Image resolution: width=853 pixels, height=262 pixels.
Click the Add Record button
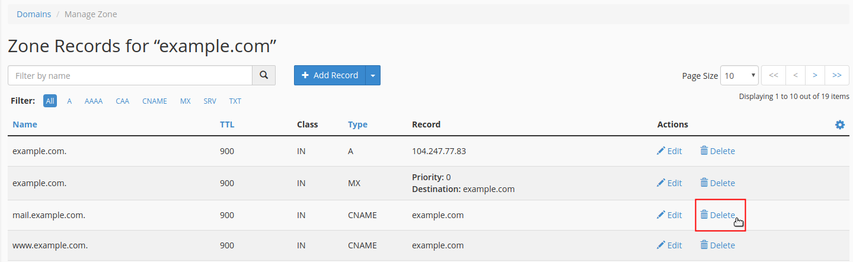(330, 75)
